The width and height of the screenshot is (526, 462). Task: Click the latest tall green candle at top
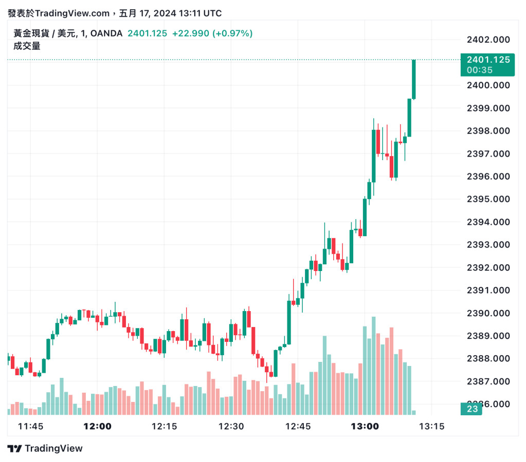click(413, 79)
